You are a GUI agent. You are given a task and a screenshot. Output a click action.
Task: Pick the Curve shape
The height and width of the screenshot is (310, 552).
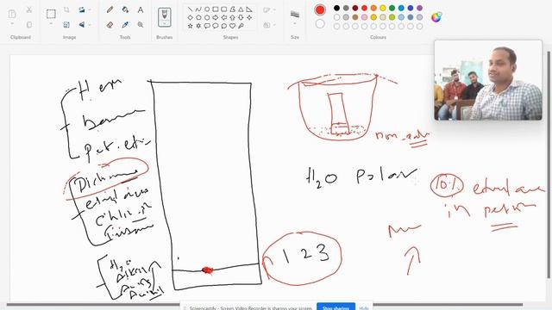[198, 9]
